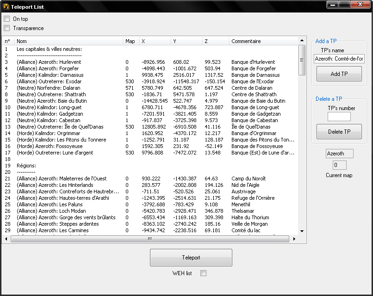Sort by the n° column header
The width and height of the screenshot is (373, 296).
point(8,41)
